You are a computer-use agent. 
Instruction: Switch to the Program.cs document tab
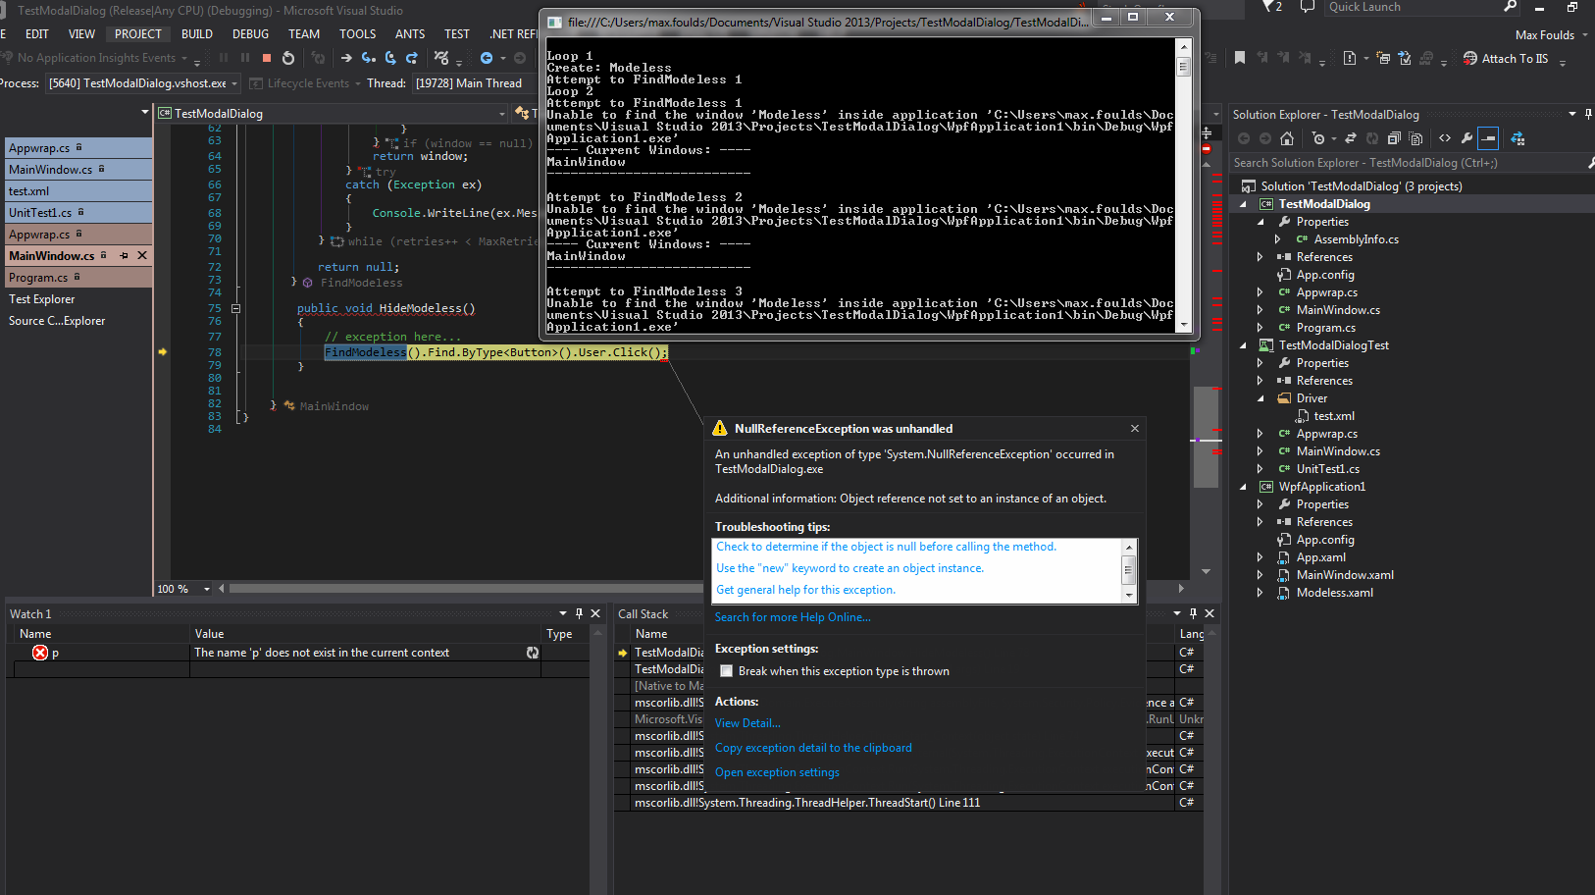[x=39, y=278]
